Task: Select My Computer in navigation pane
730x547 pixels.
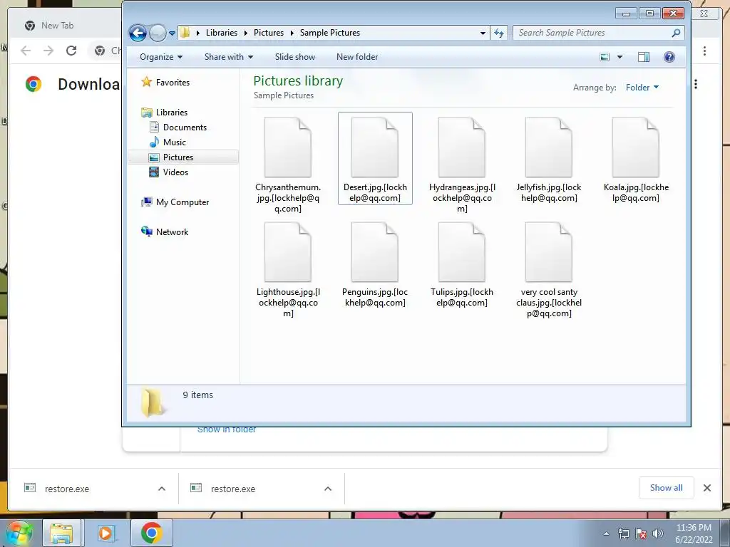Action: 175,202
